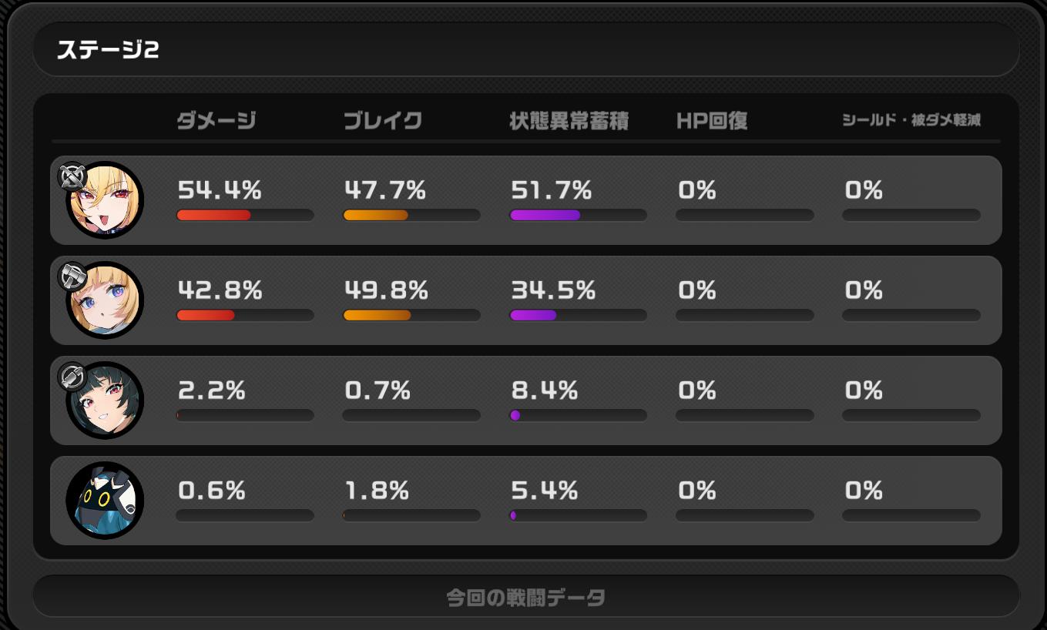Click the Bangboo's 1.8% break value
1047x630 pixels.
[x=377, y=491]
